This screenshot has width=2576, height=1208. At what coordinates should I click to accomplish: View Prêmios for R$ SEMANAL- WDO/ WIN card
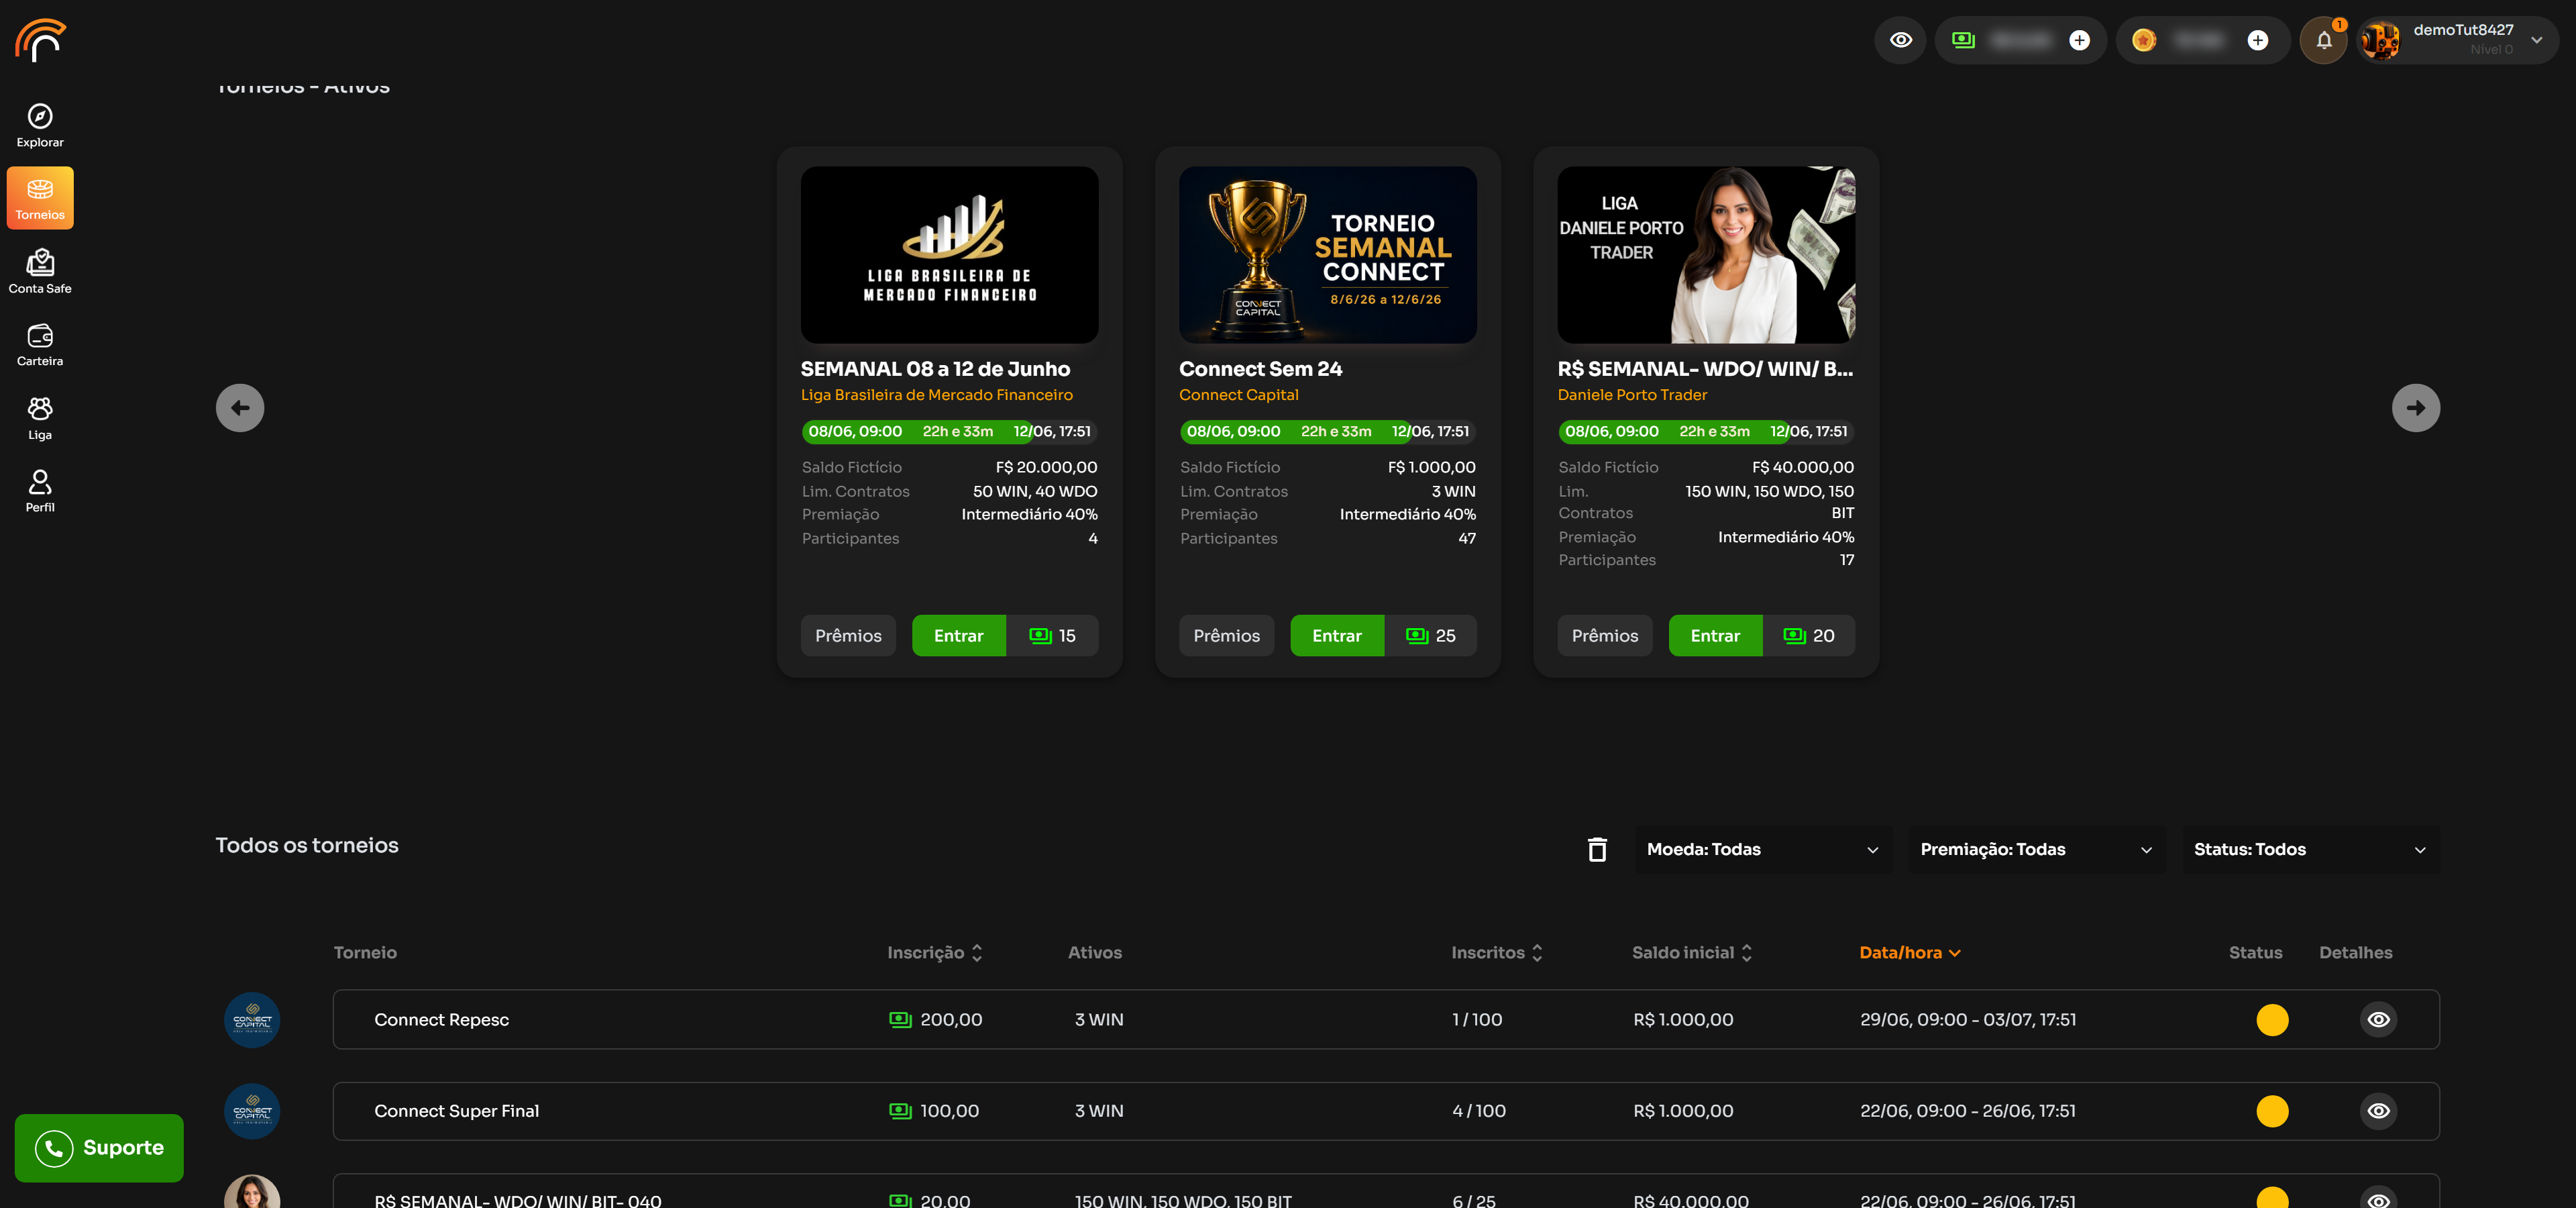(x=1605, y=636)
